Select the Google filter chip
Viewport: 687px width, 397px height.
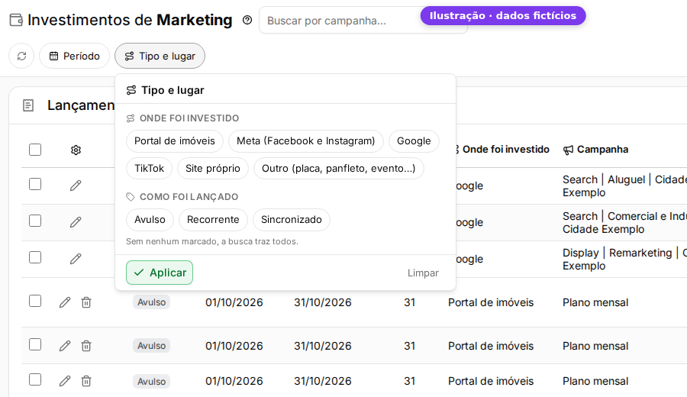pos(414,141)
